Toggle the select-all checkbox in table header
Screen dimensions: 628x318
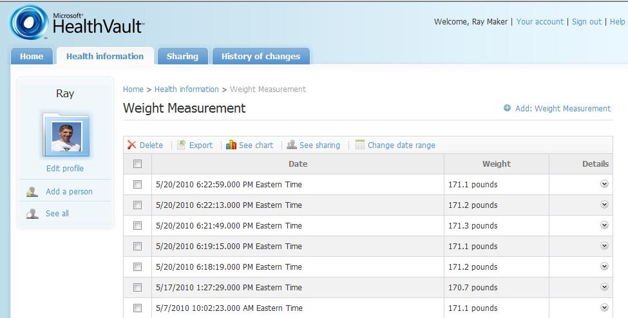pyautogui.click(x=137, y=164)
